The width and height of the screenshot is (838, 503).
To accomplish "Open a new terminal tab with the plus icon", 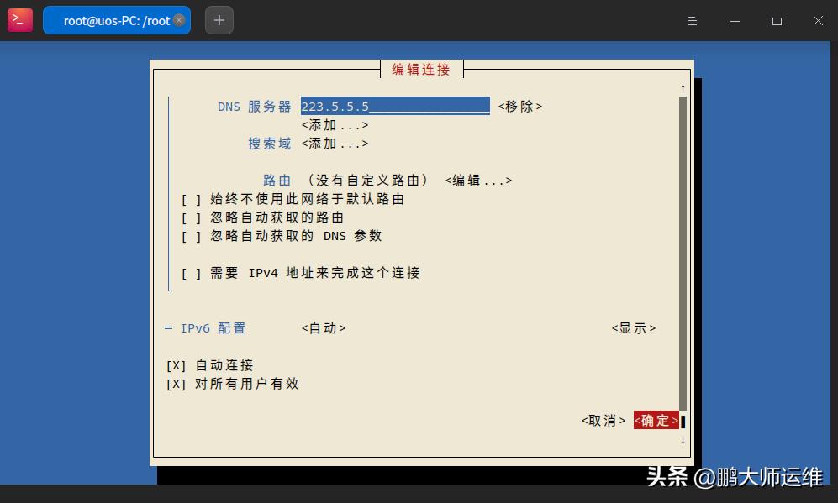I will [x=219, y=19].
